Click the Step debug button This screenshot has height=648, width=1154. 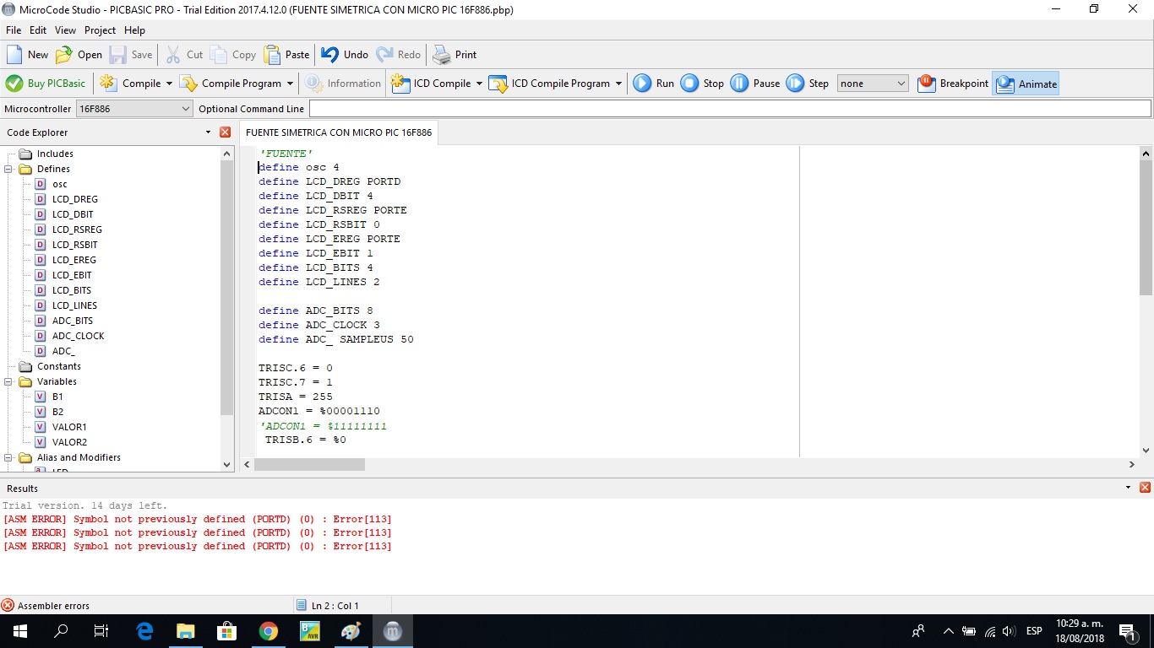coord(807,84)
